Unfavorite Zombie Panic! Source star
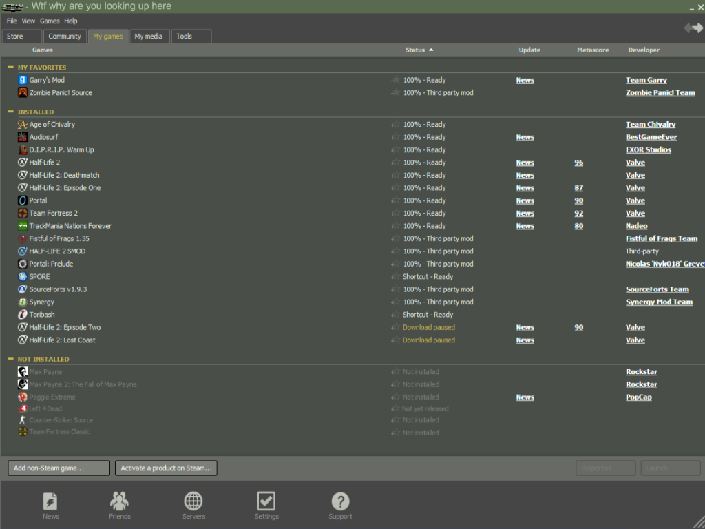The image size is (705, 529). pos(395,93)
